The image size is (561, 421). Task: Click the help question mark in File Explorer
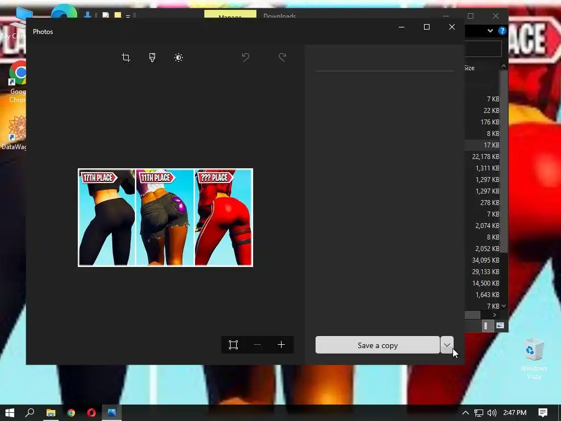click(x=502, y=31)
